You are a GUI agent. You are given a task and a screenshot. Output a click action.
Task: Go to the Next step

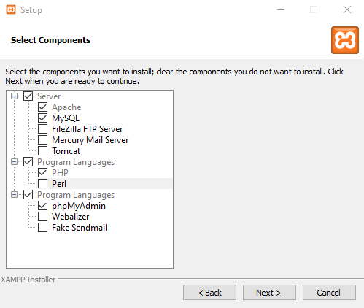[x=269, y=293]
